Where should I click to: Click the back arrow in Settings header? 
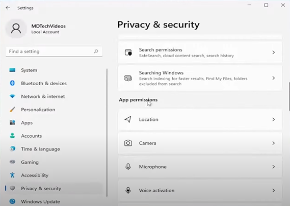[8, 8]
